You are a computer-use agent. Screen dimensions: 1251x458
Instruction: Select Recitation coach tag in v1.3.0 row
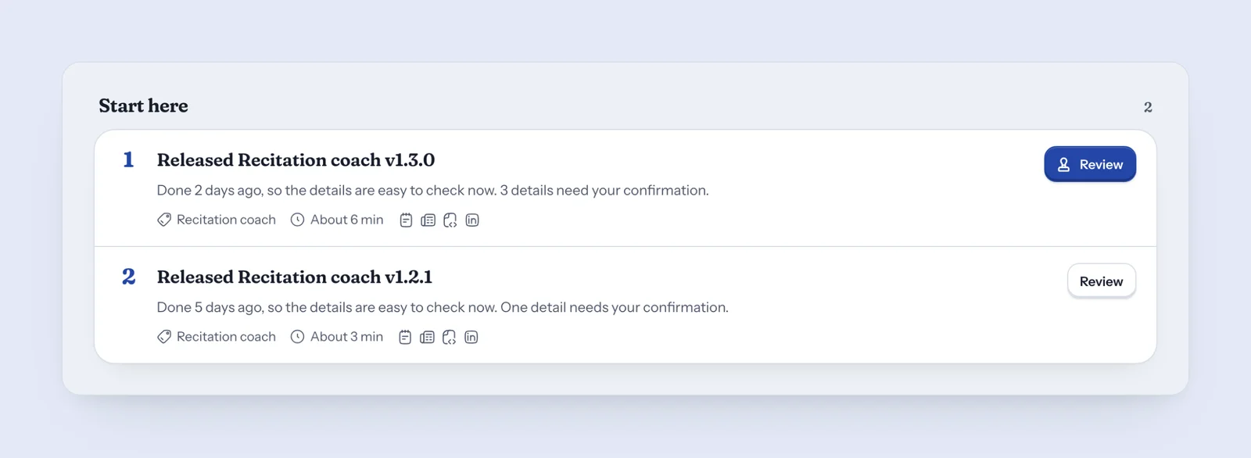pos(226,220)
